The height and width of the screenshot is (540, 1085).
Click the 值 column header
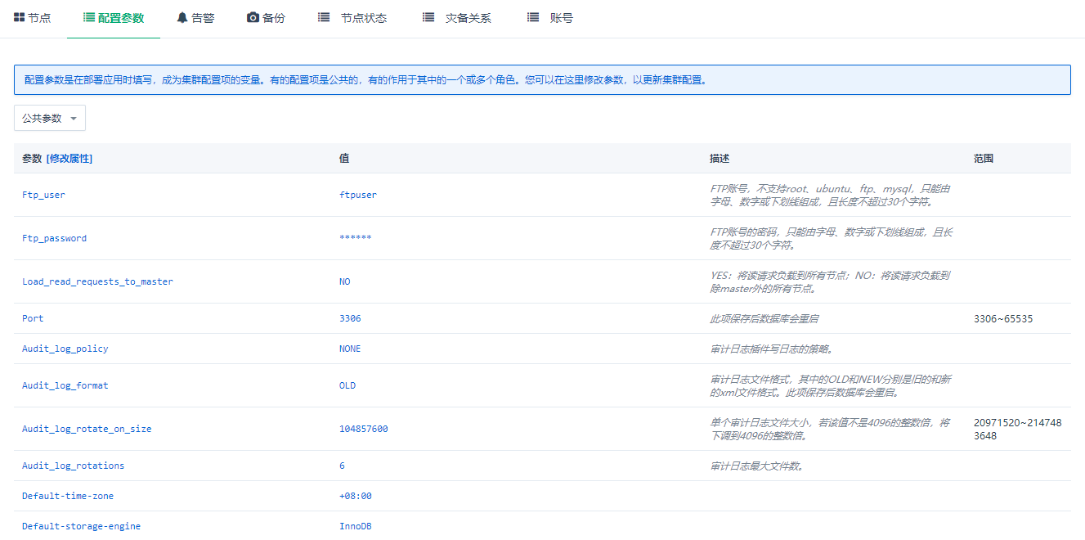[x=344, y=159]
